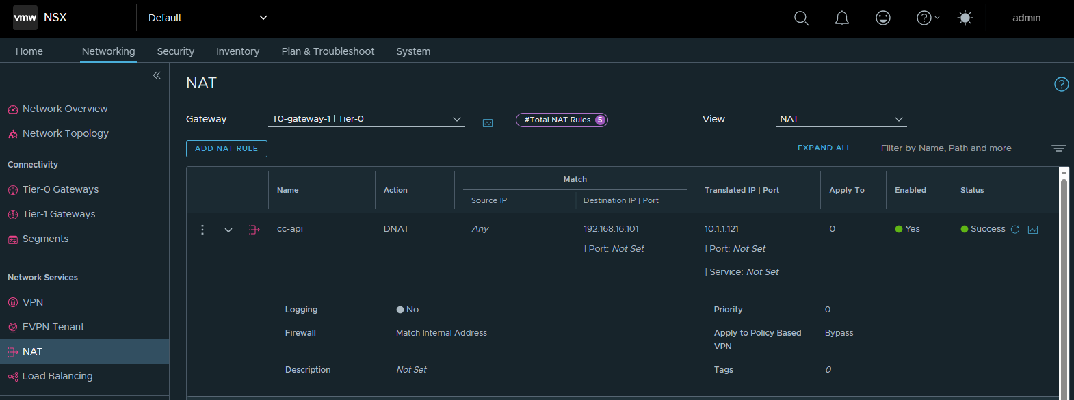The image size is (1074, 400).
Task: Click the DNAT rule type icon
Action: 254,230
